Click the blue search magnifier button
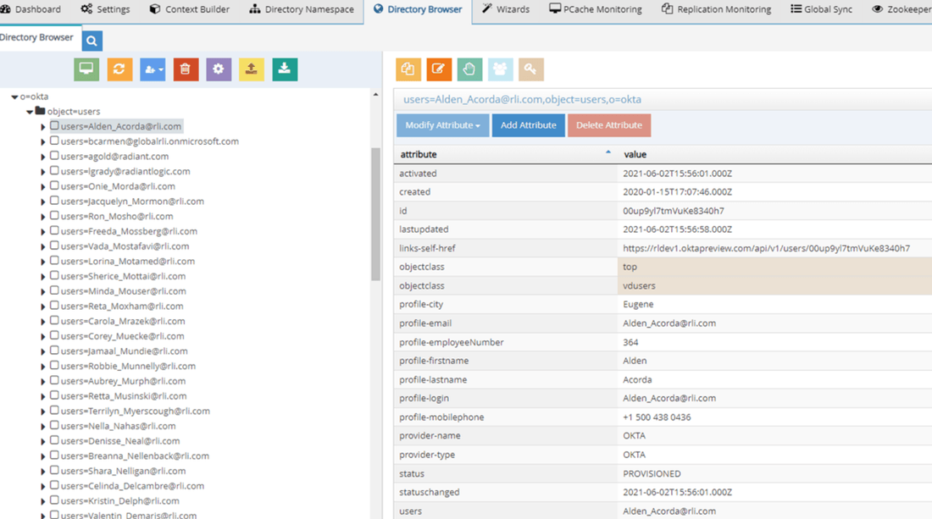The height and width of the screenshot is (519, 932). tap(92, 41)
